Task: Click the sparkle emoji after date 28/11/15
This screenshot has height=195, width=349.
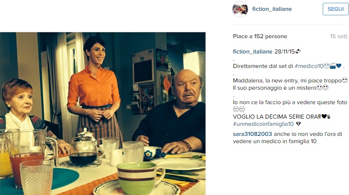Action: tap(297, 51)
